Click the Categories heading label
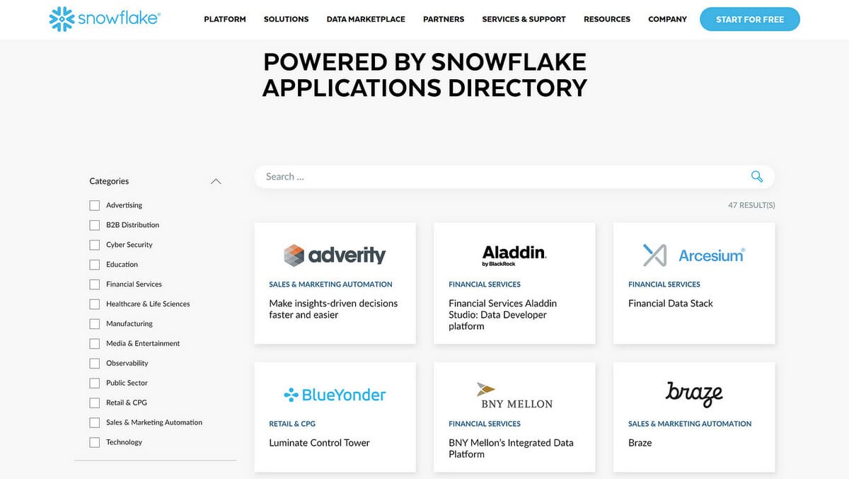 pyautogui.click(x=109, y=181)
